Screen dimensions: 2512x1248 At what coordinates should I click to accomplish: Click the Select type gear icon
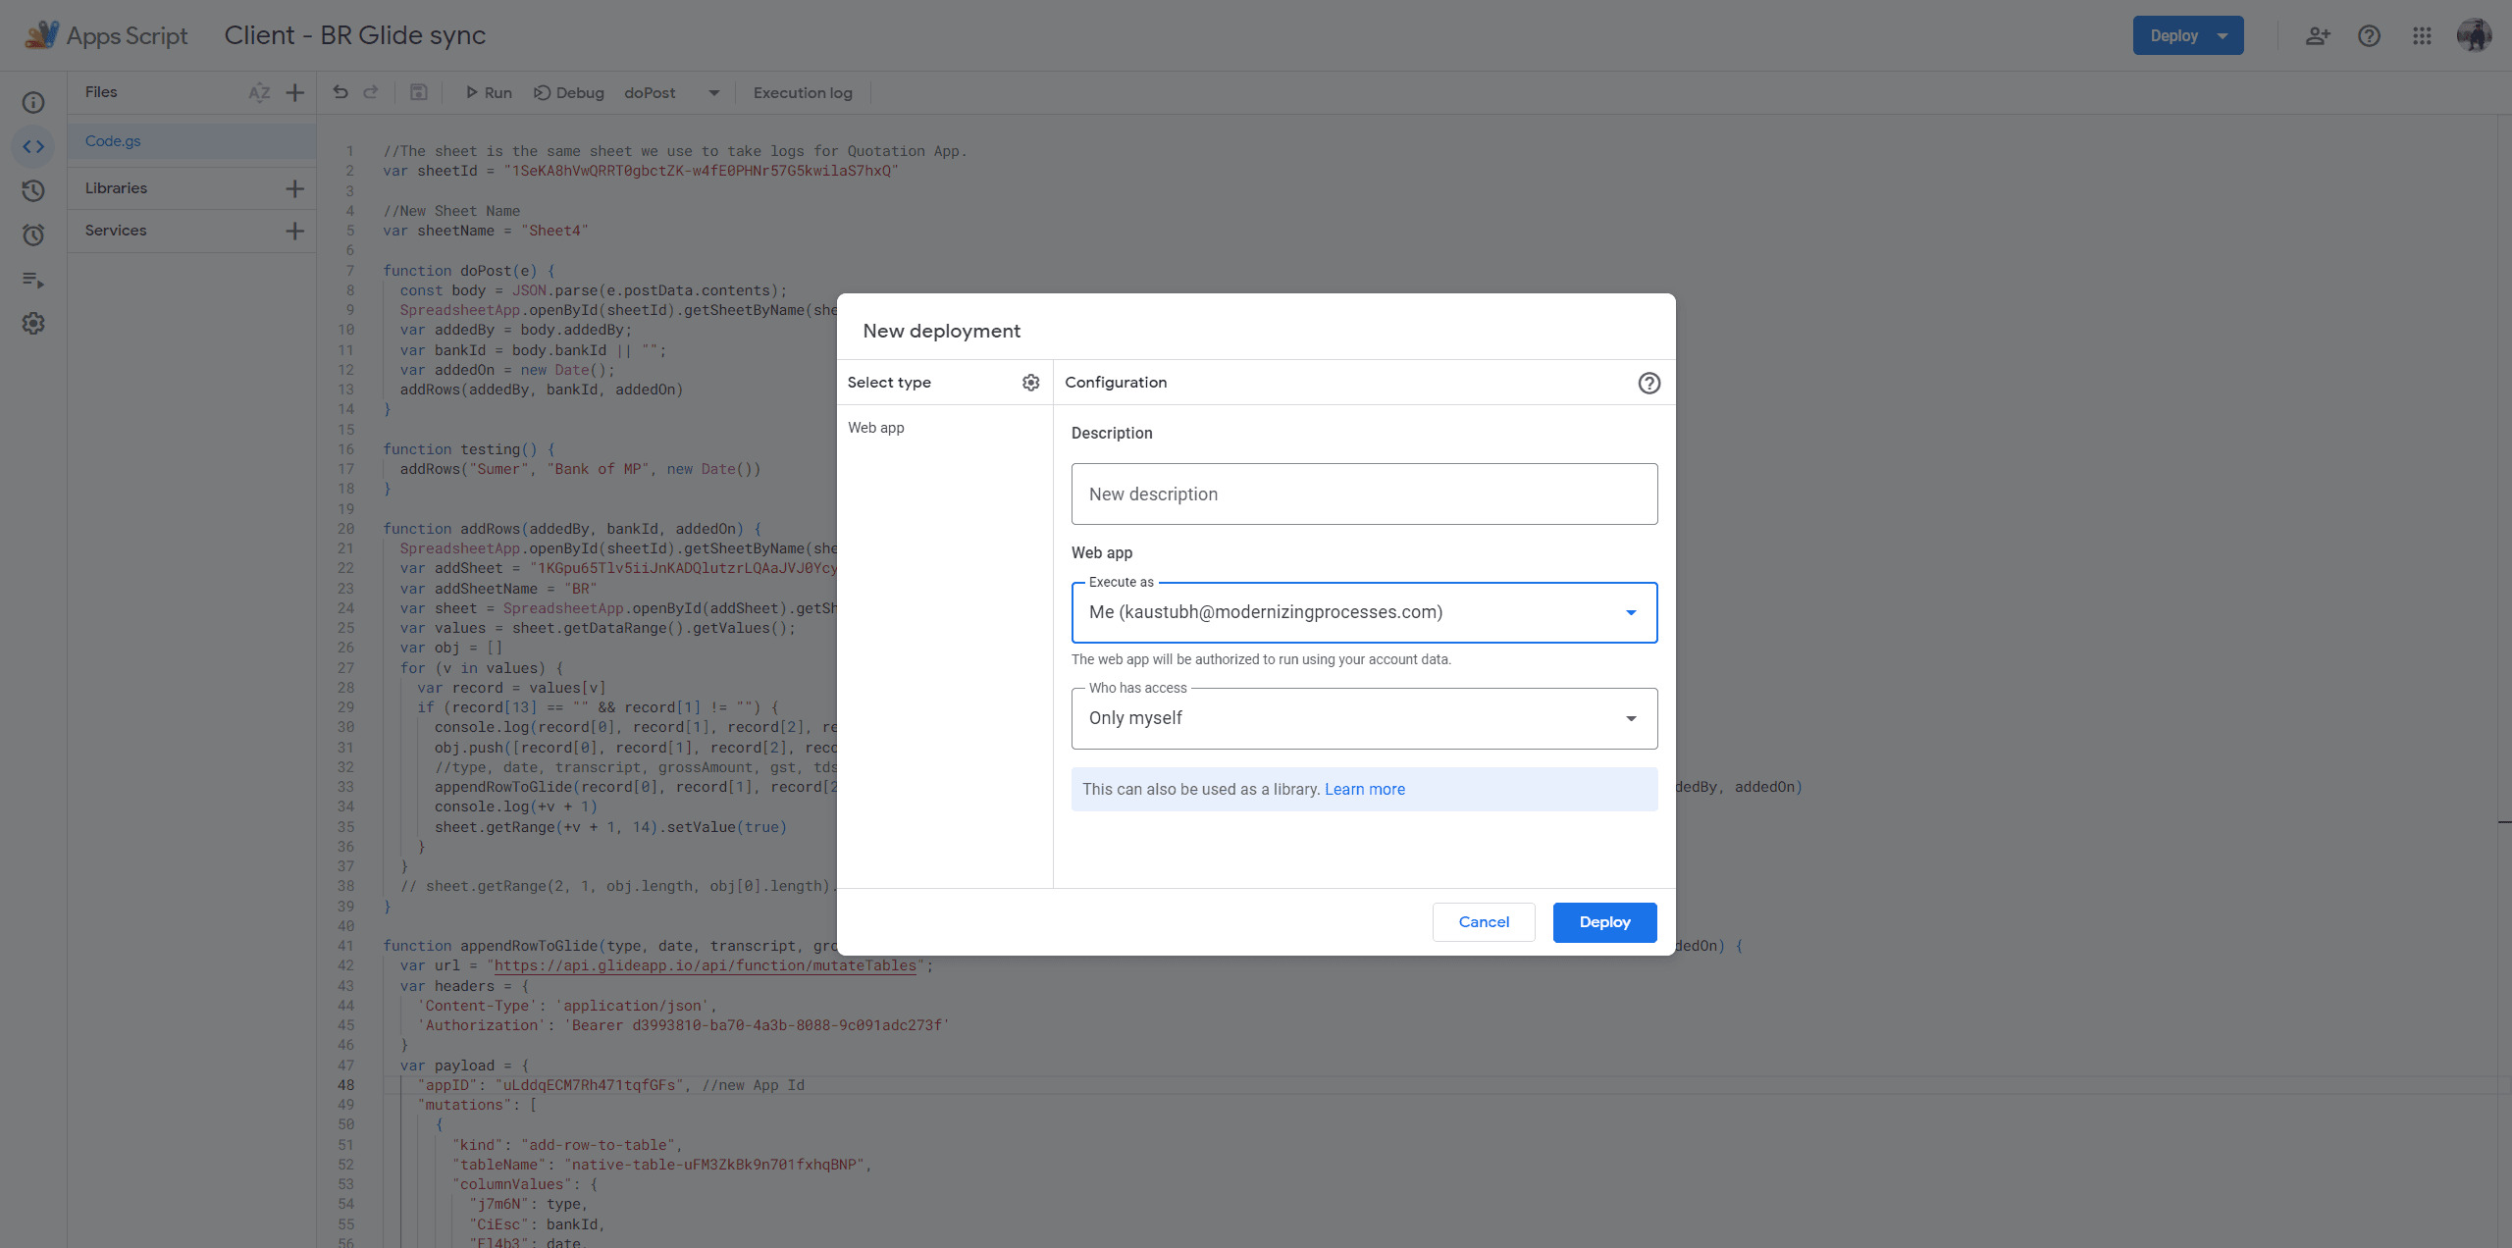(x=1030, y=383)
